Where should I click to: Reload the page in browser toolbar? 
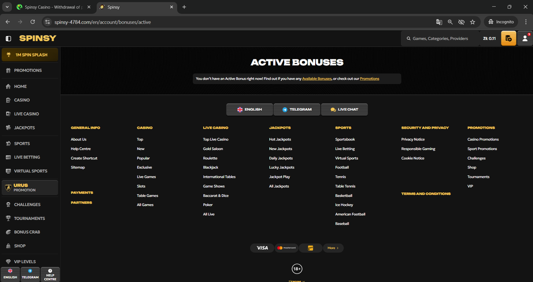[x=33, y=22]
